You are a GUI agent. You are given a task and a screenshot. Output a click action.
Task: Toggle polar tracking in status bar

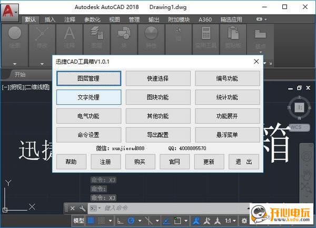click(131, 221)
